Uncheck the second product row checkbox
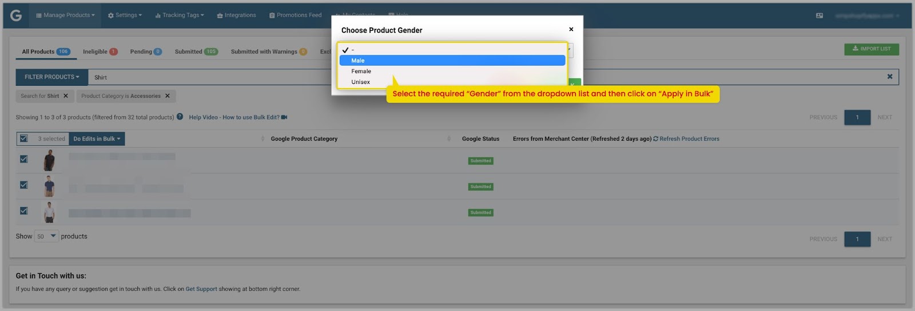This screenshot has width=915, height=311. point(23,185)
